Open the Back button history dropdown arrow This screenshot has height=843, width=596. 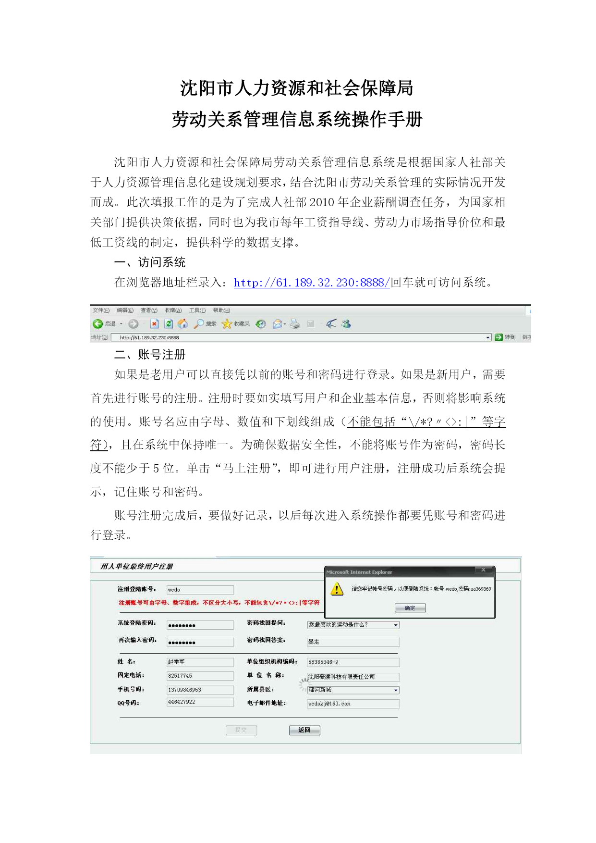pos(121,324)
